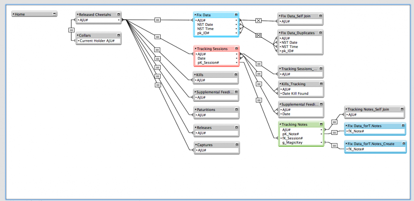
Task: Click the equals operator linking Fix Data_forT.Notes_Create
Action: click(334, 145)
